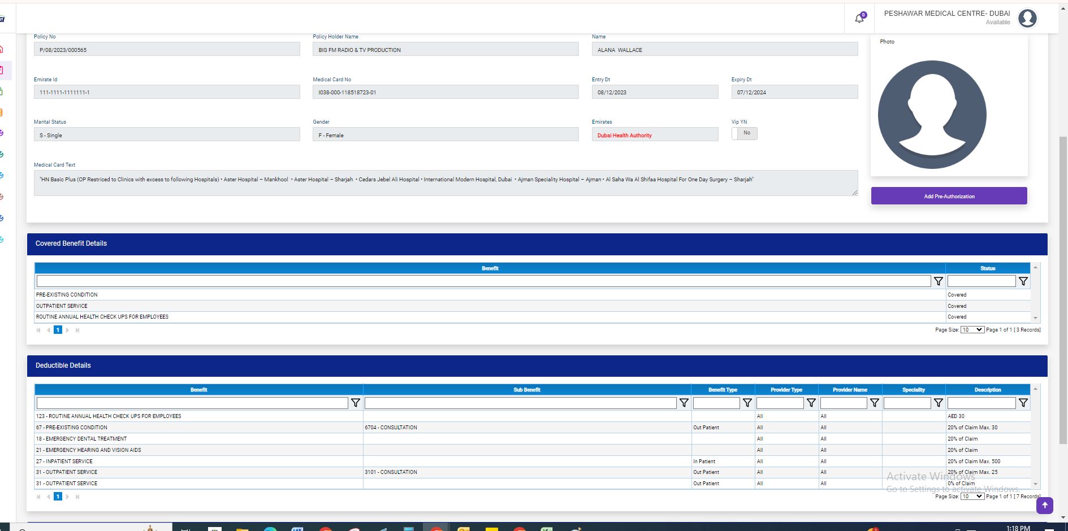Click the Medical Card Text area

[445, 183]
